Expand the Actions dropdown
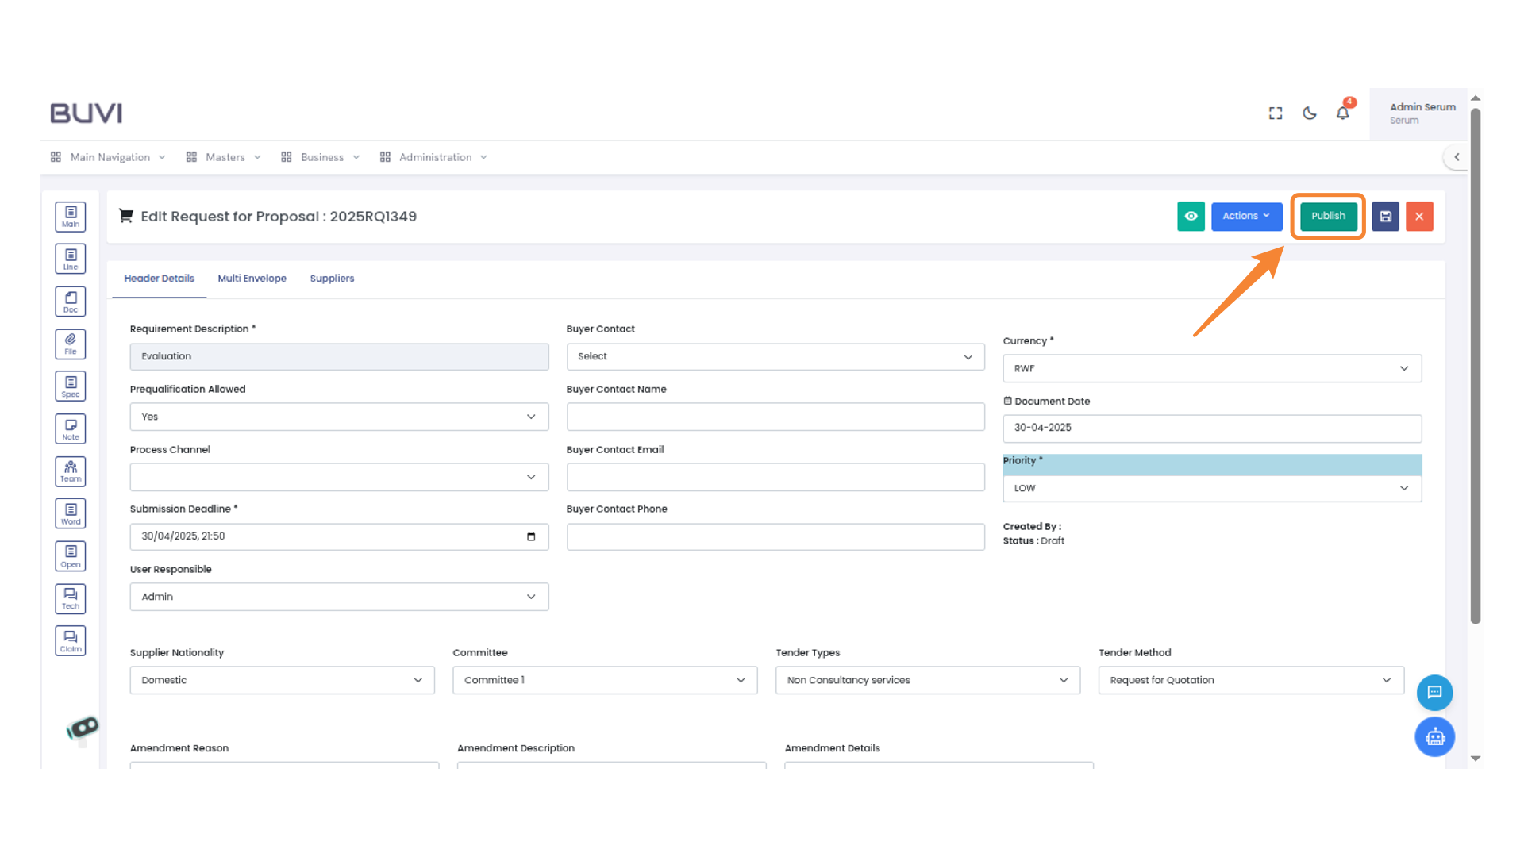This screenshot has width=1524, height=857. tap(1246, 217)
